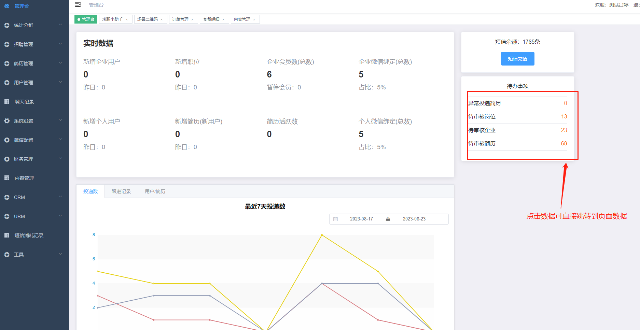Click the plus icon next to CRM
The width and height of the screenshot is (640, 330).
7,197
